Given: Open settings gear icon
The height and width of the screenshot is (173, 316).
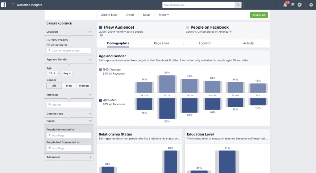Looking at the screenshot, I should pos(300,5).
